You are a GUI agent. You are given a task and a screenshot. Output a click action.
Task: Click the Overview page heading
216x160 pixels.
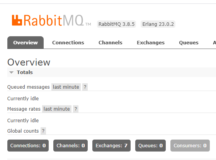coord(29,62)
